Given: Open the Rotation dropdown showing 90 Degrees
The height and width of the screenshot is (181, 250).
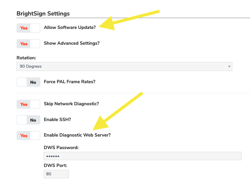Looking at the screenshot, I should pos(124,66).
